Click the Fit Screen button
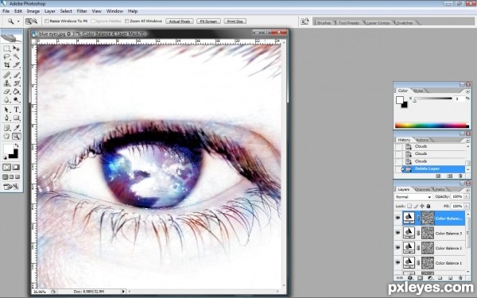 click(208, 21)
